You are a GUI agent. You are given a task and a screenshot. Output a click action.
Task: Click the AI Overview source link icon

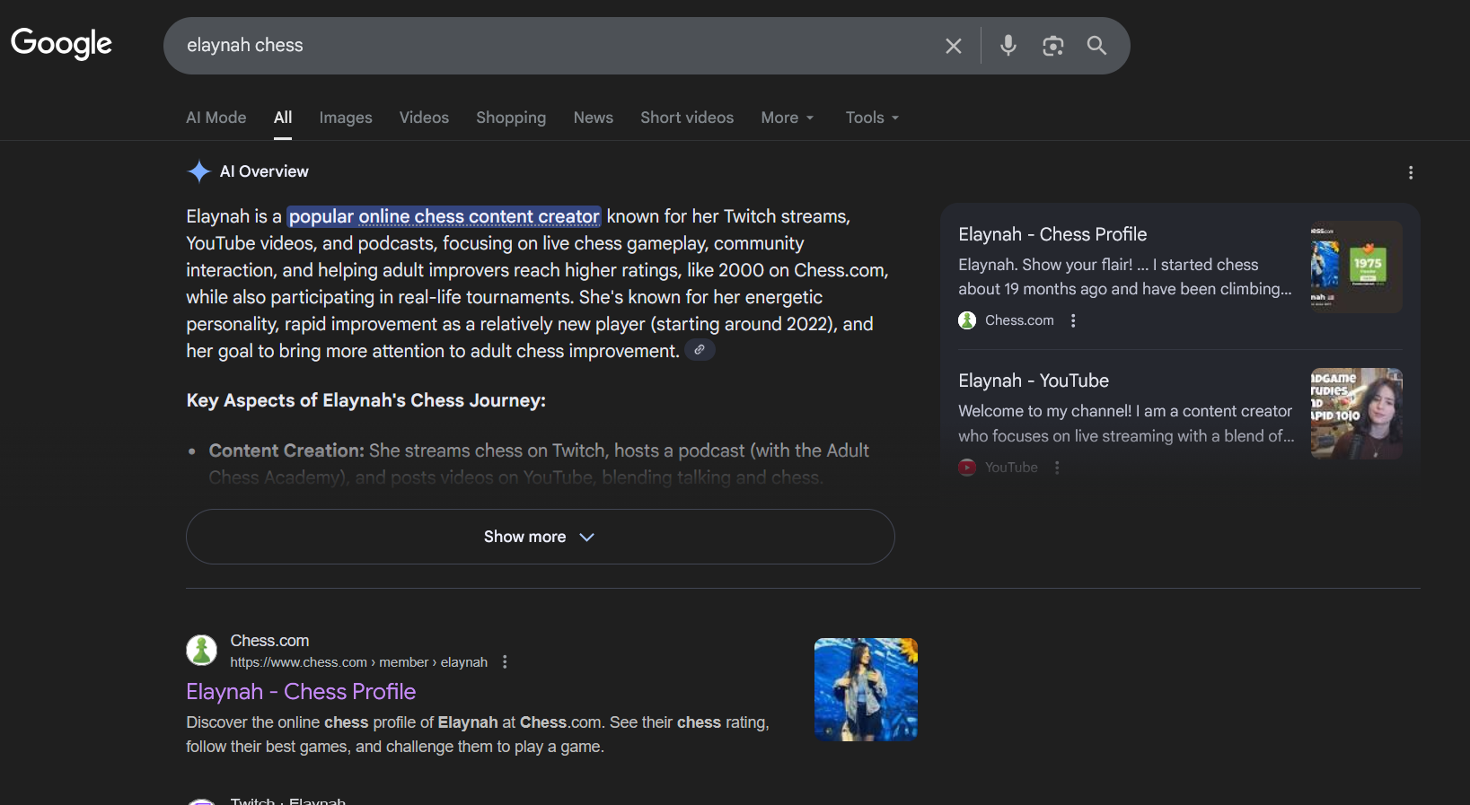coord(700,350)
